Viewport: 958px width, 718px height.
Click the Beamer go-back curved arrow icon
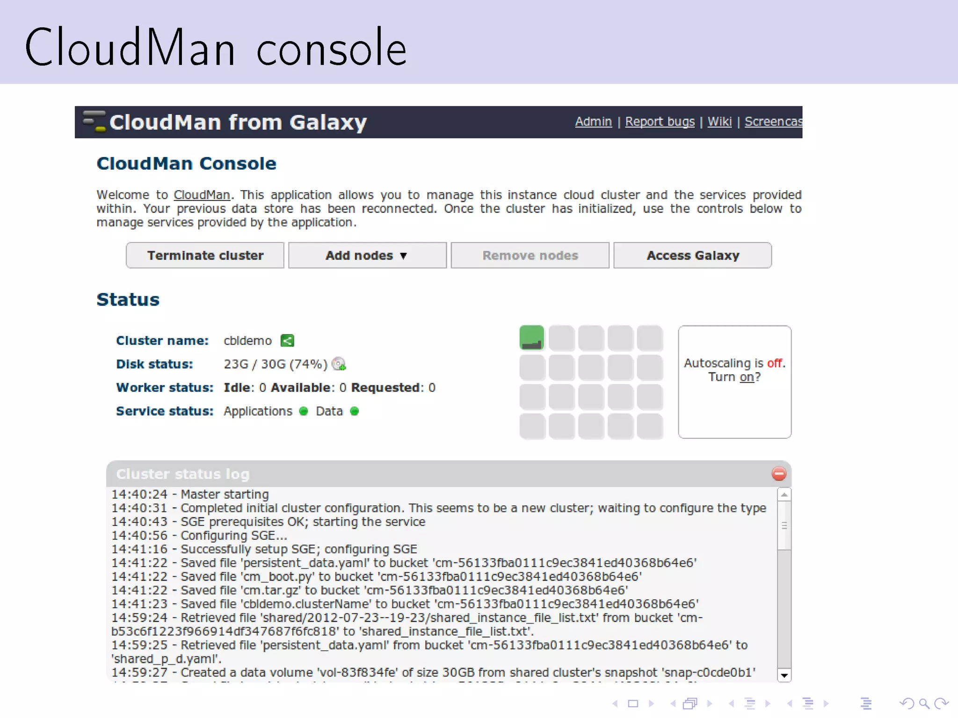pyautogui.click(x=907, y=704)
